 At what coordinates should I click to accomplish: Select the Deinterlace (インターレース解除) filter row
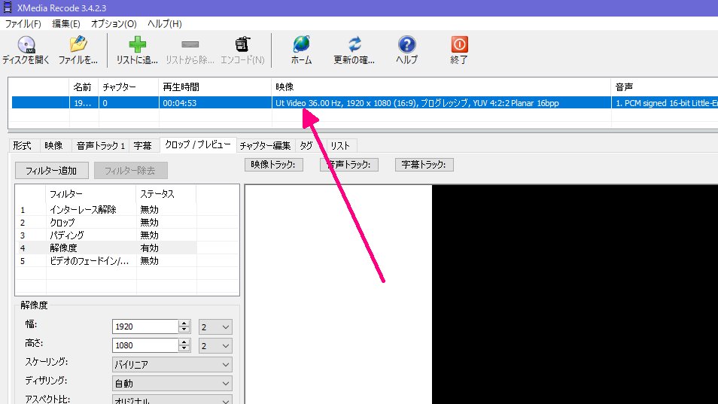(106, 210)
